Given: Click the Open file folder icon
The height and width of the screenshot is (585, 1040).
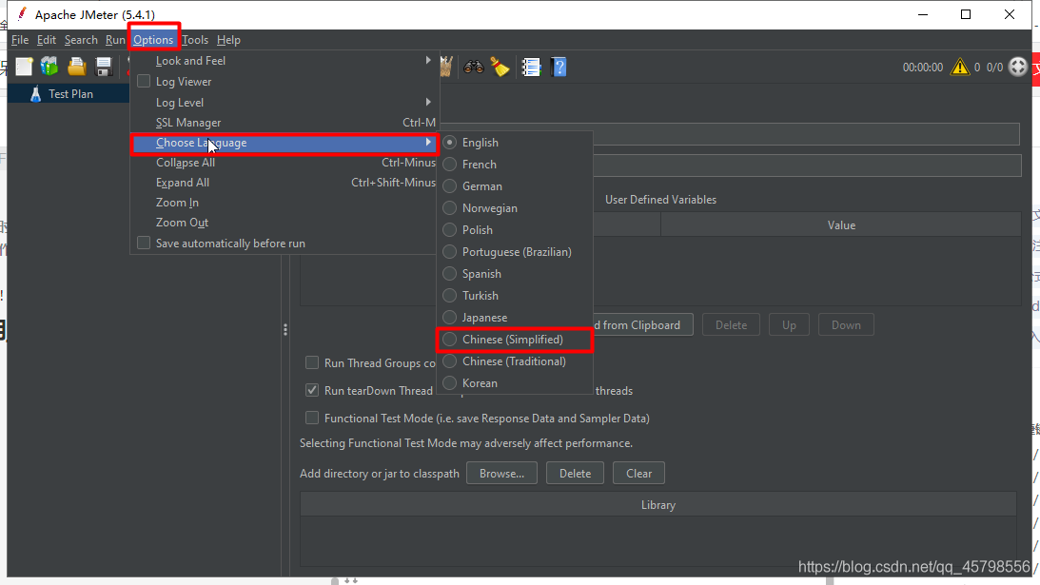Looking at the screenshot, I should [x=77, y=67].
